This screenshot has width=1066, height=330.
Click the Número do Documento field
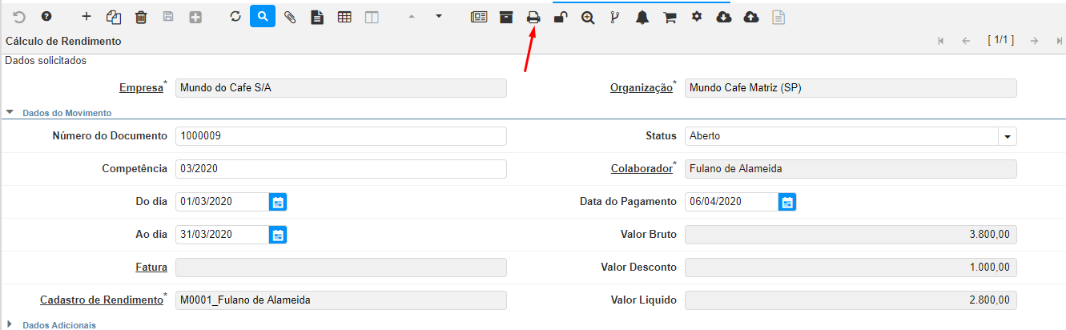tap(341, 136)
